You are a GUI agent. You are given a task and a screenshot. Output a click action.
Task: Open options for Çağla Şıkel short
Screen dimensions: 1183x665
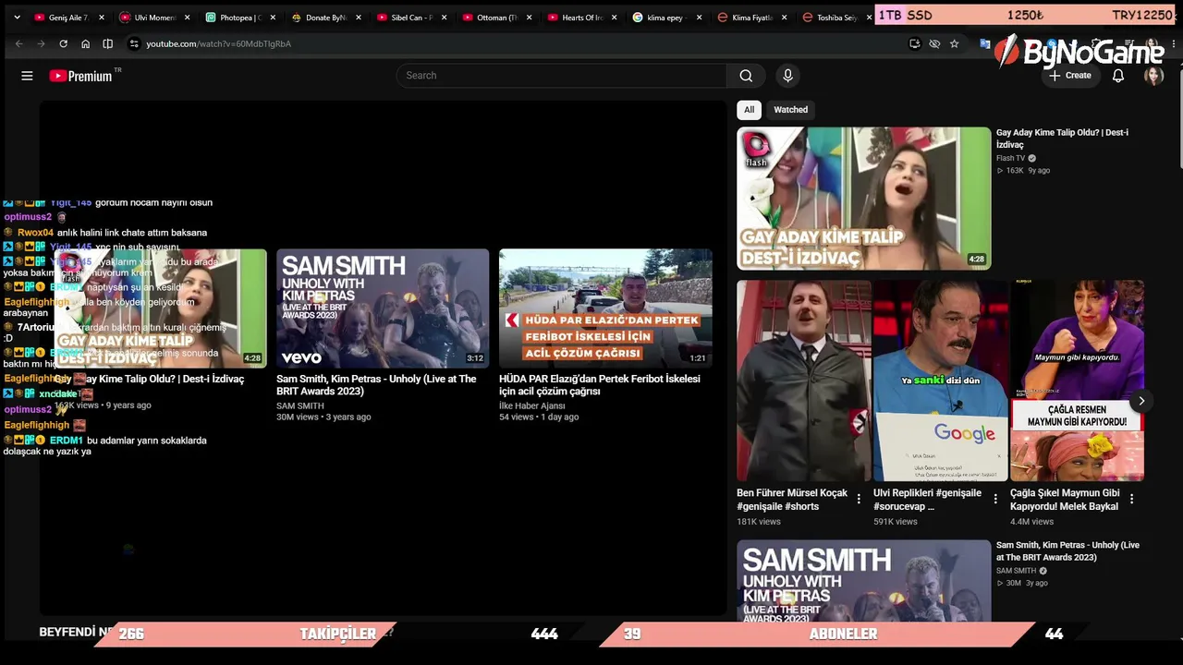pos(1132,499)
